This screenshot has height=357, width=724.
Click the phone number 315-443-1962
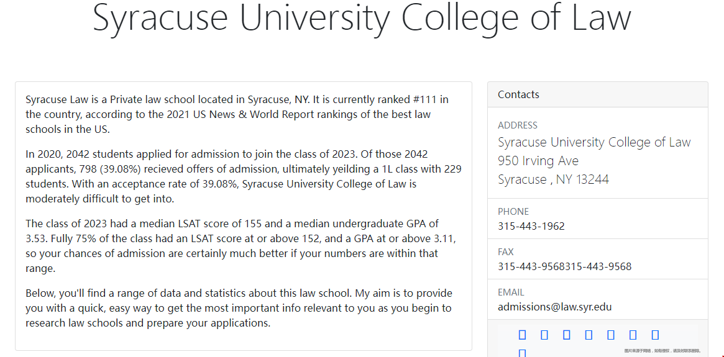[531, 226]
